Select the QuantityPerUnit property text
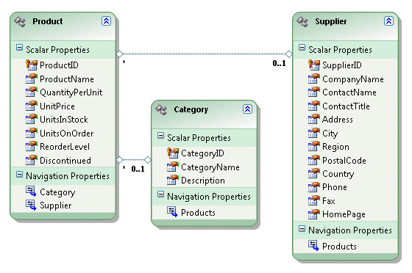This screenshot has height=273, width=412. [71, 92]
